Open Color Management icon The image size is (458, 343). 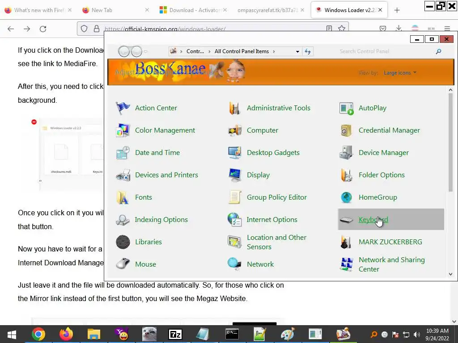coord(123,130)
